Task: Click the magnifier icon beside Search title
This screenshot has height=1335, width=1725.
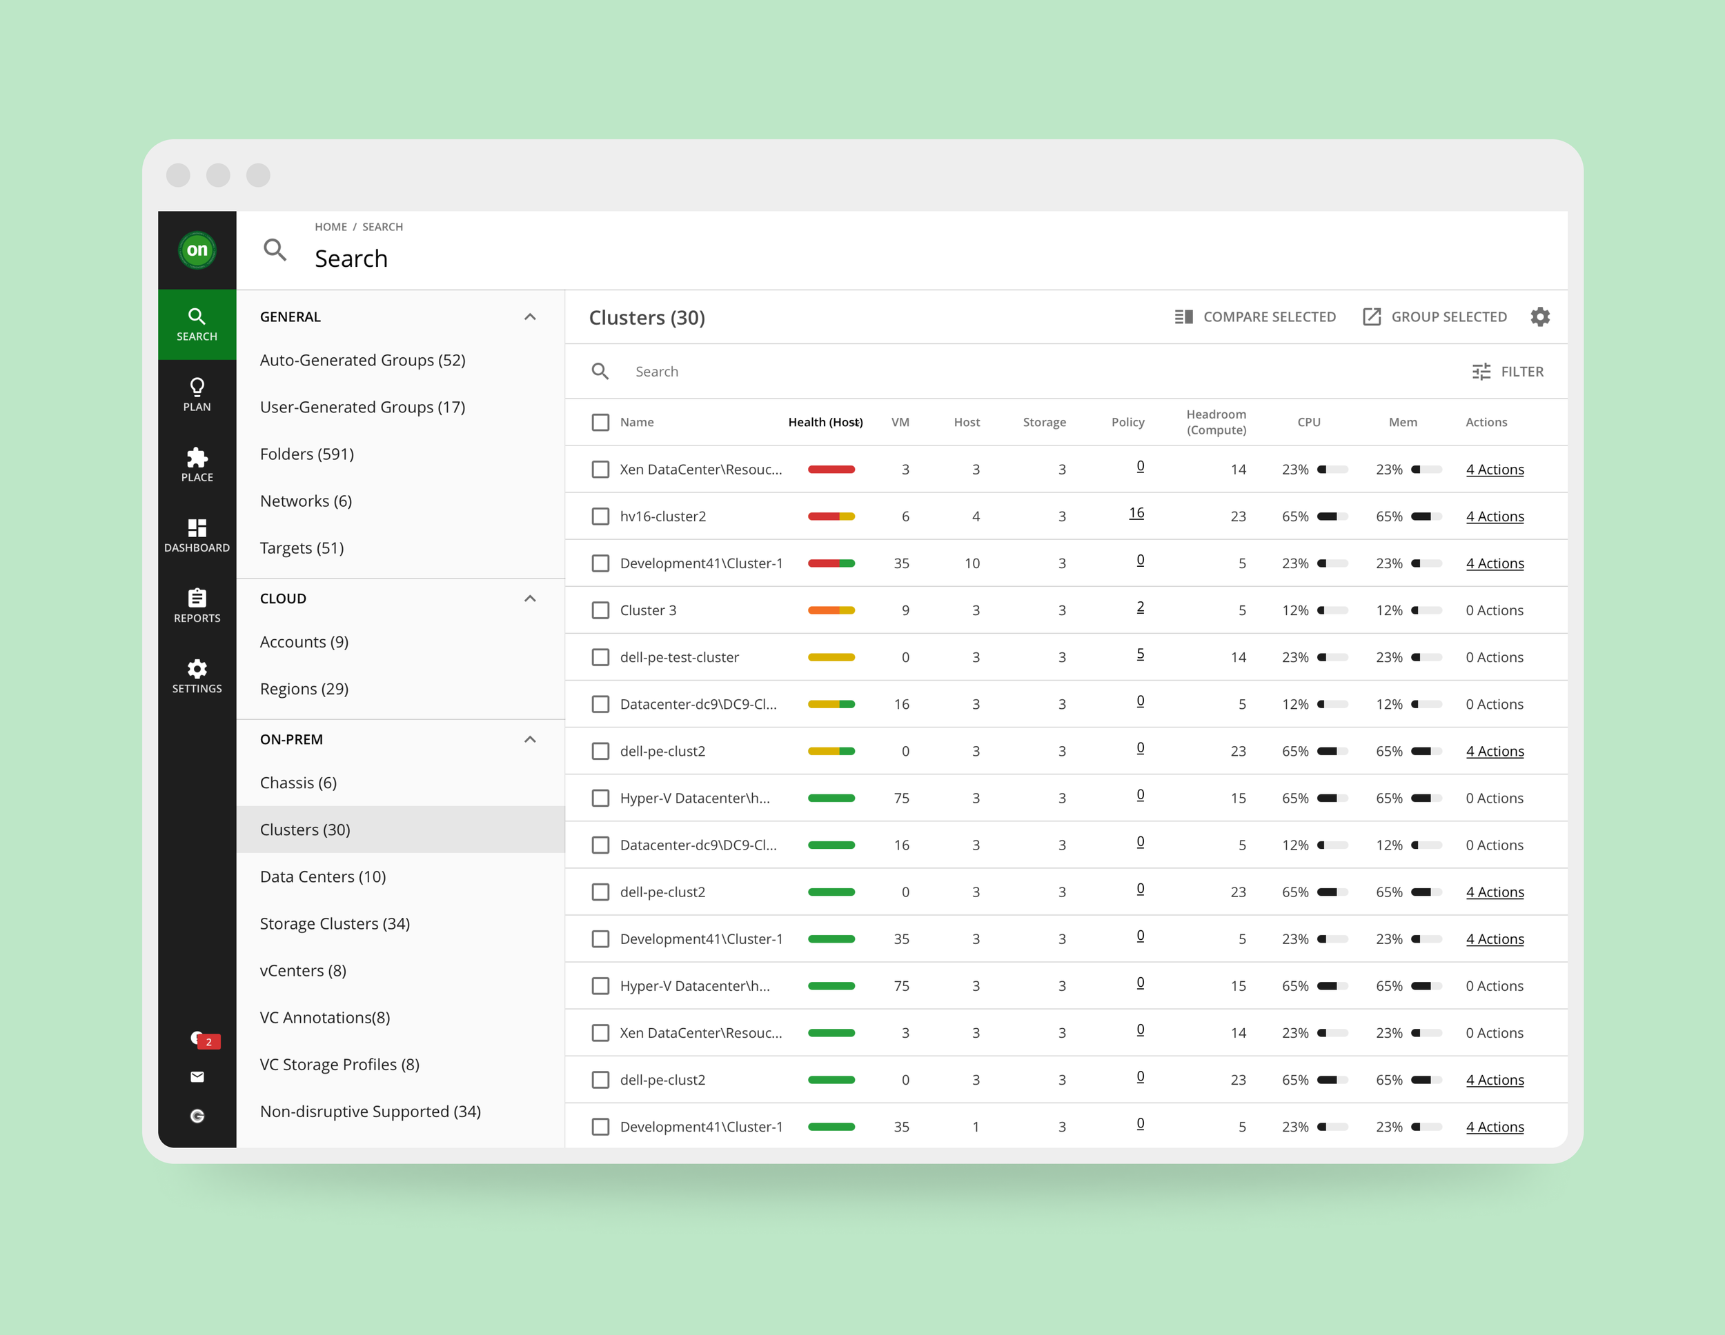Action: click(x=275, y=250)
